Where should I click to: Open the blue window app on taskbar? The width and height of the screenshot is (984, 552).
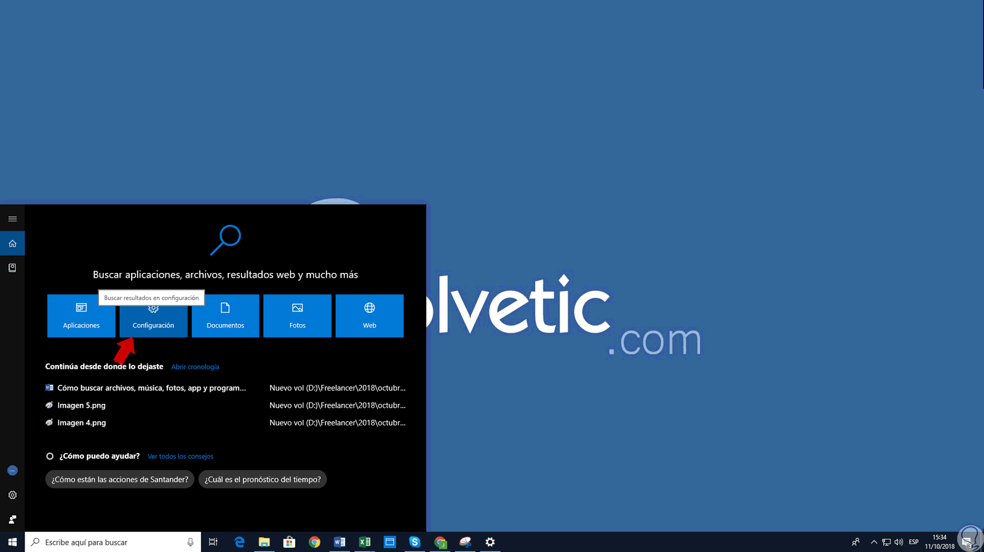point(390,542)
